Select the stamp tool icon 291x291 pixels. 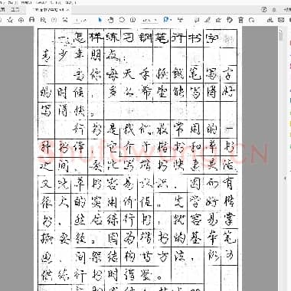pos(230,20)
